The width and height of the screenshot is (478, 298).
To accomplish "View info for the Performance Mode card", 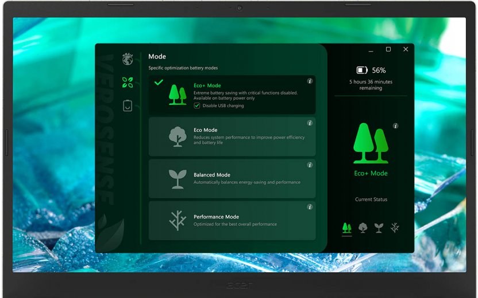I will coord(310,207).
